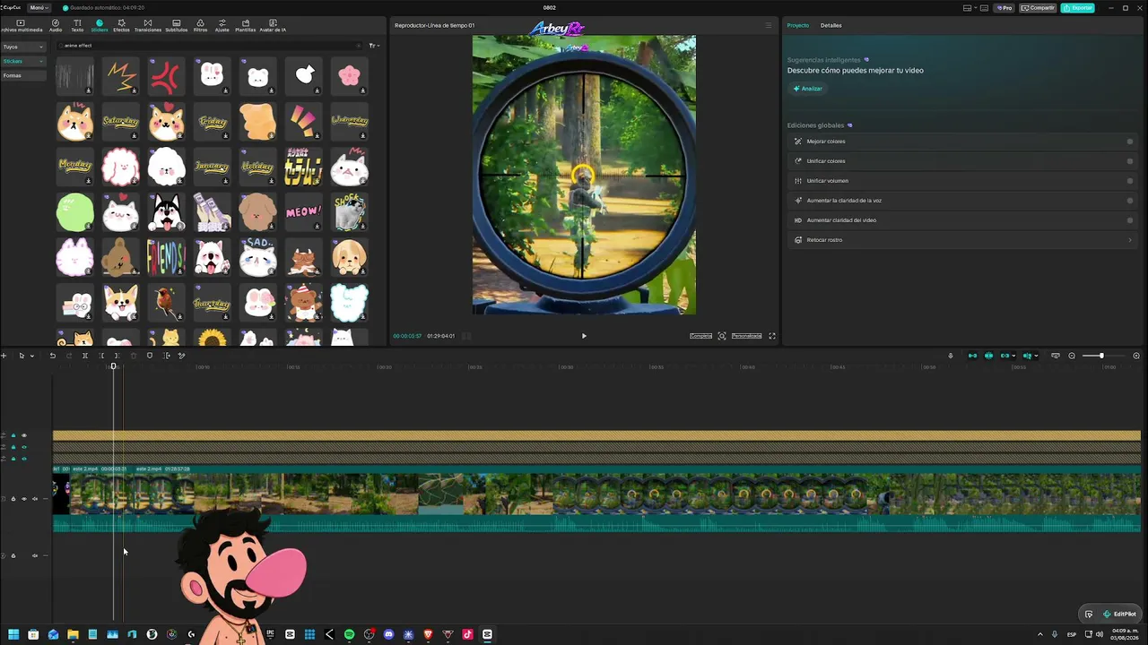
Task: Click the record voiceover microphone icon
Action: 951,356
